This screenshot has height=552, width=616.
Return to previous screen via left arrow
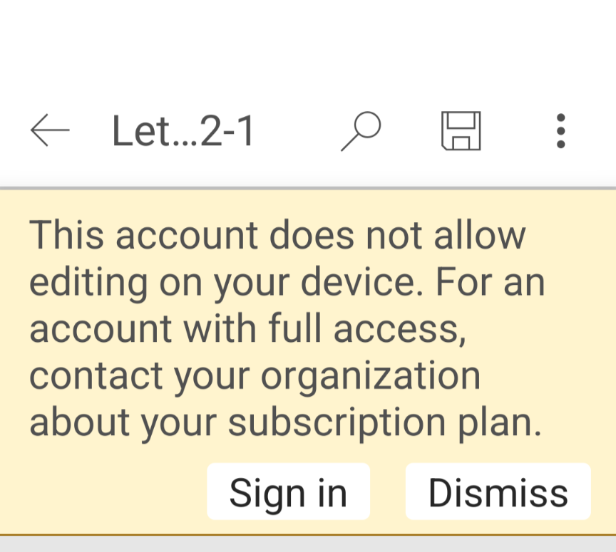coord(50,131)
